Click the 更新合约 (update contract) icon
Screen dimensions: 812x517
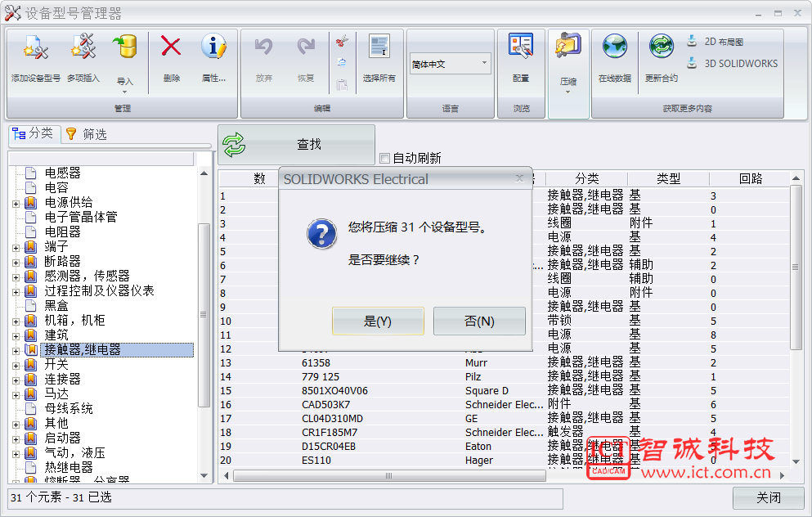661,49
